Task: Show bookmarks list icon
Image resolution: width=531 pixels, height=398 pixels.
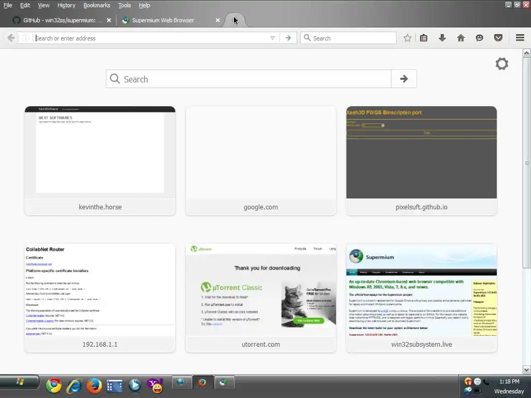Action: [x=424, y=38]
